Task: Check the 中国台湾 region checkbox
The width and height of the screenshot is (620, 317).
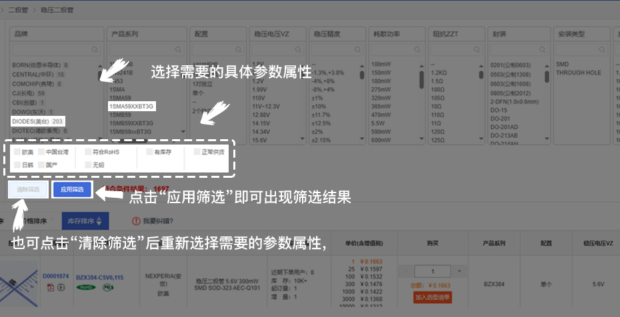Action: (x=41, y=152)
